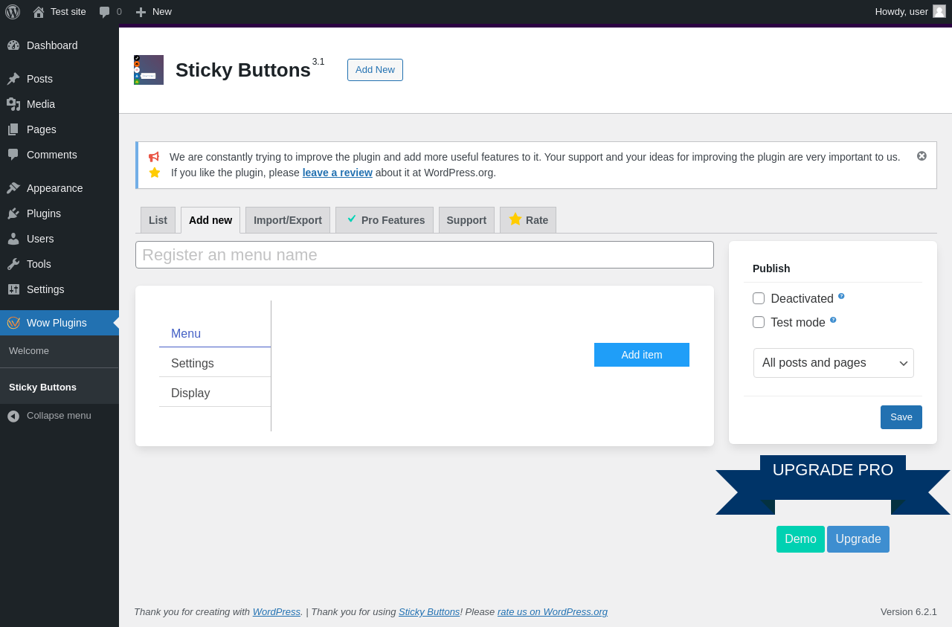
Task: Follow the leave a review link
Action: [338, 173]
